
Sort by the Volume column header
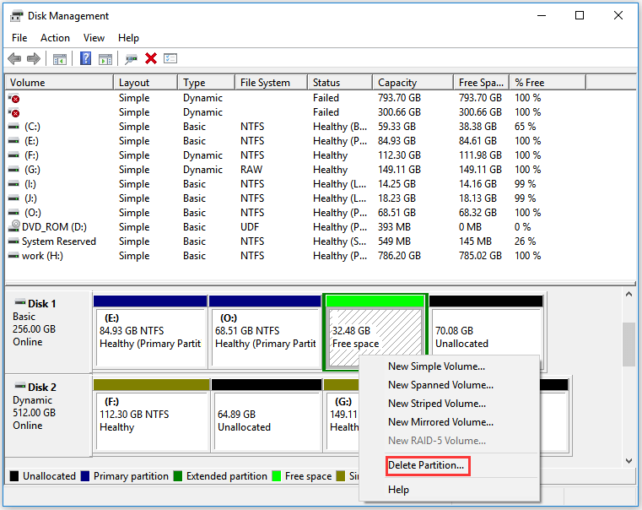tap(59, 83)
